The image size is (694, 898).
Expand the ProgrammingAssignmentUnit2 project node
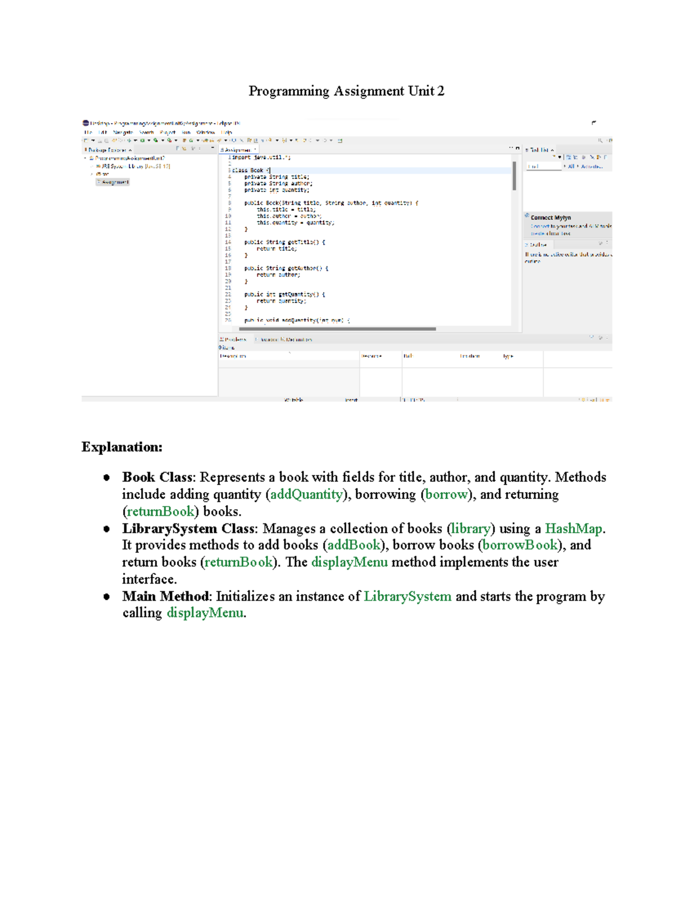[x=85, y=158]
